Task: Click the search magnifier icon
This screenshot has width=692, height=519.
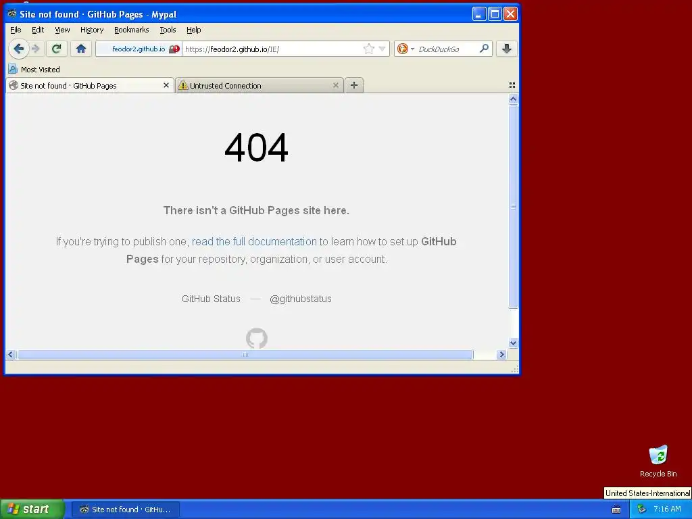Action: click(x=484, y=49)
